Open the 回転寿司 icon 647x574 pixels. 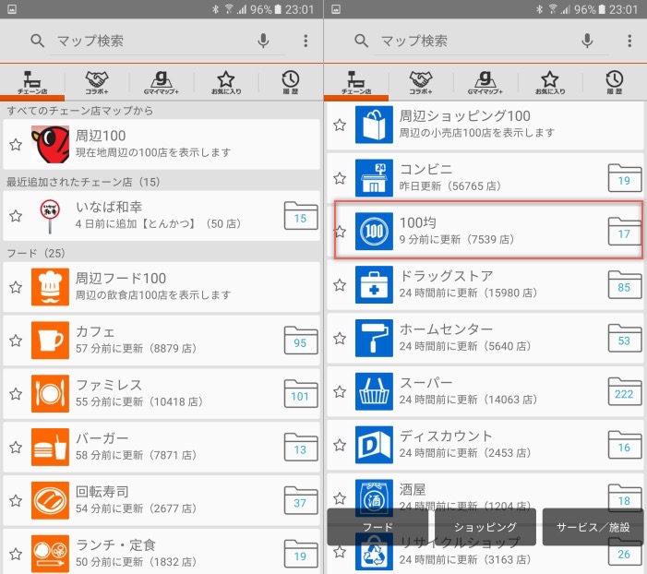[x=50, y=500]
